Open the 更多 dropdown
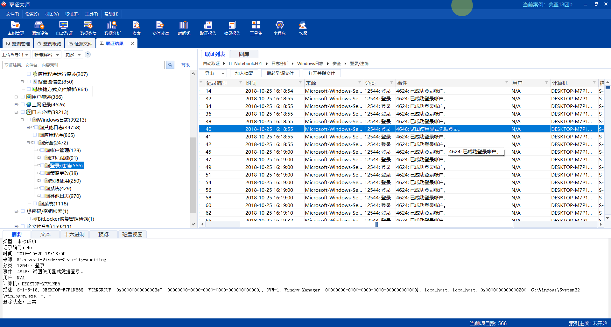 73,55
